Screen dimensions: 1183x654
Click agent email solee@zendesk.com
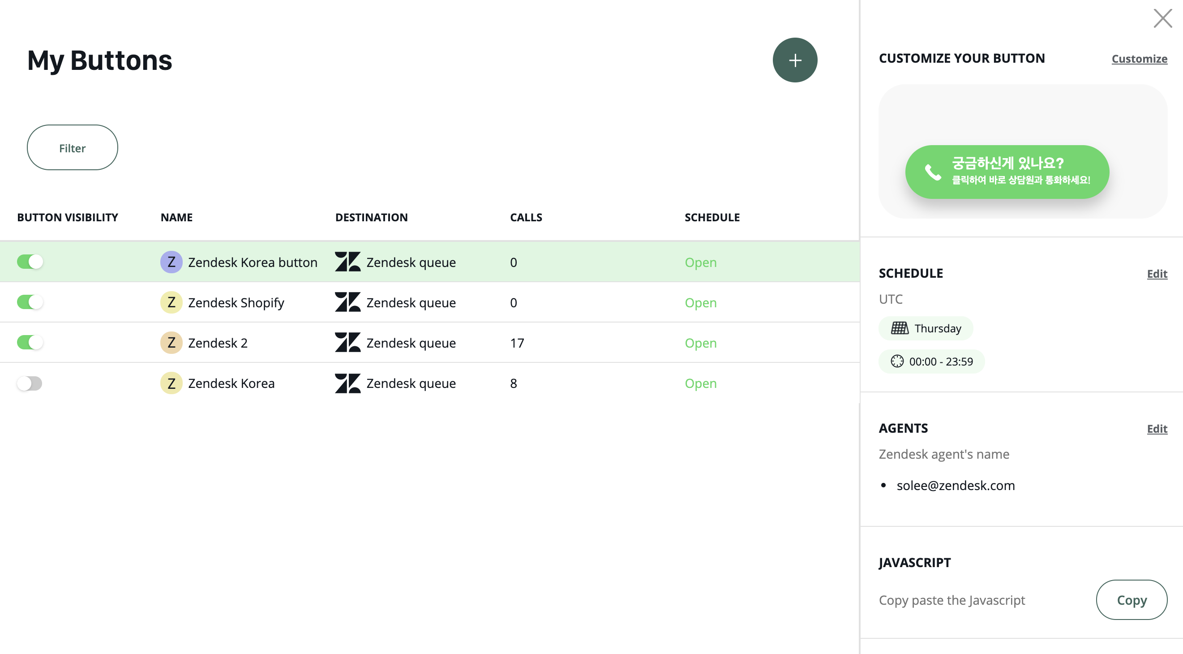coord(955,486)
